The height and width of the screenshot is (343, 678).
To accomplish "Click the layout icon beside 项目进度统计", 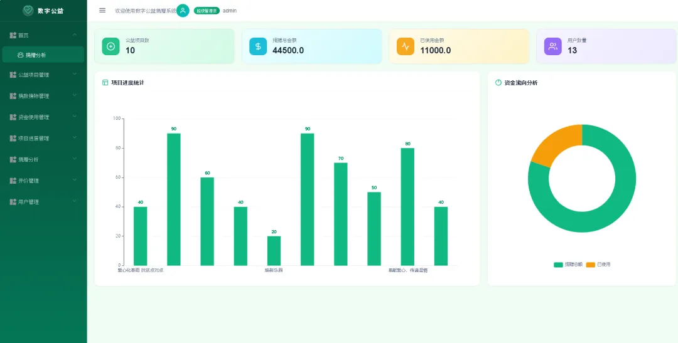I will 105,83.
